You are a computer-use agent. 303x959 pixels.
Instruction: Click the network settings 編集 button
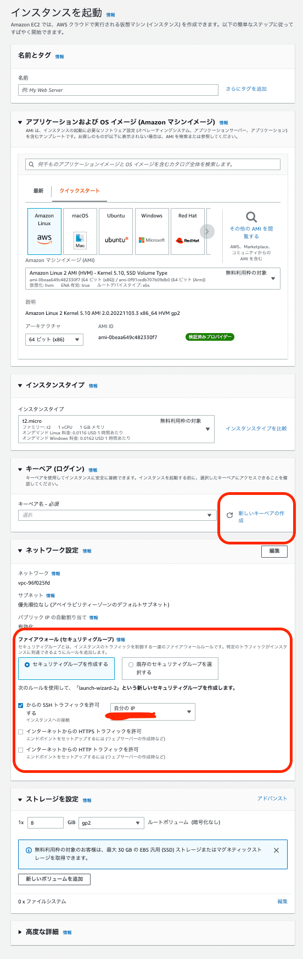(x=274, y=551)
